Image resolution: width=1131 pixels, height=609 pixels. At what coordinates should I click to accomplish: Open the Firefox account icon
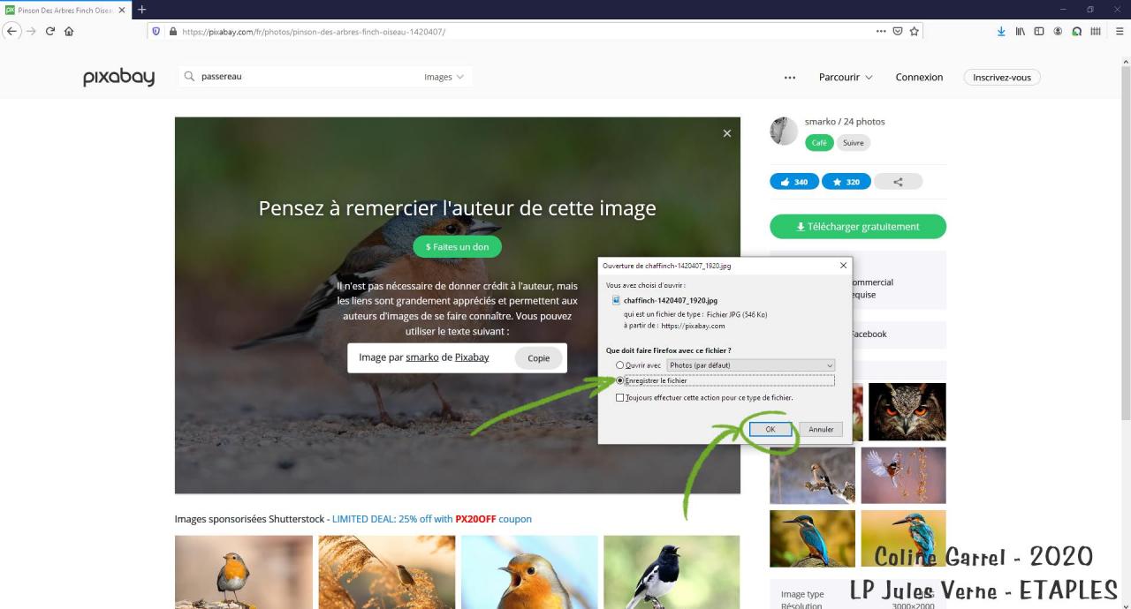pos(1058,31)
